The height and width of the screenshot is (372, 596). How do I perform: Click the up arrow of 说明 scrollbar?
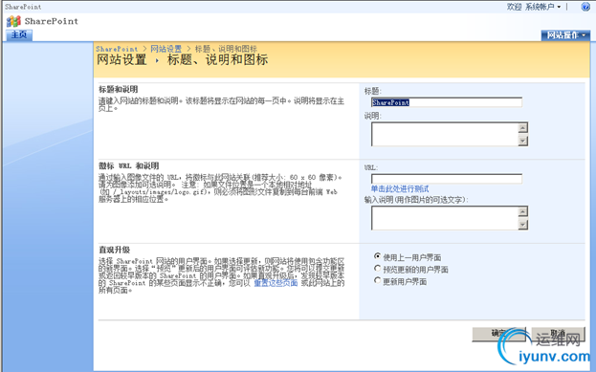523,128
